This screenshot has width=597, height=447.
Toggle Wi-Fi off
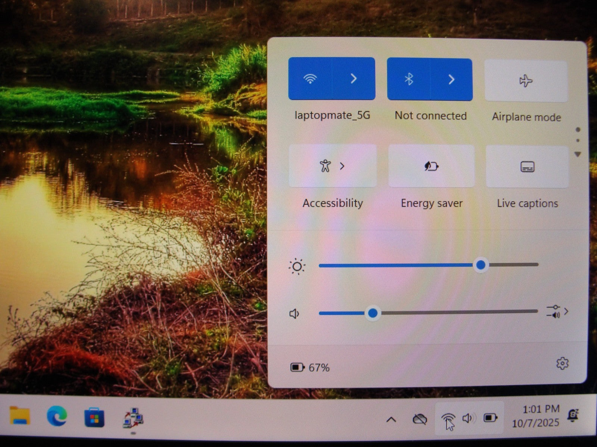(x=310, y=79)
